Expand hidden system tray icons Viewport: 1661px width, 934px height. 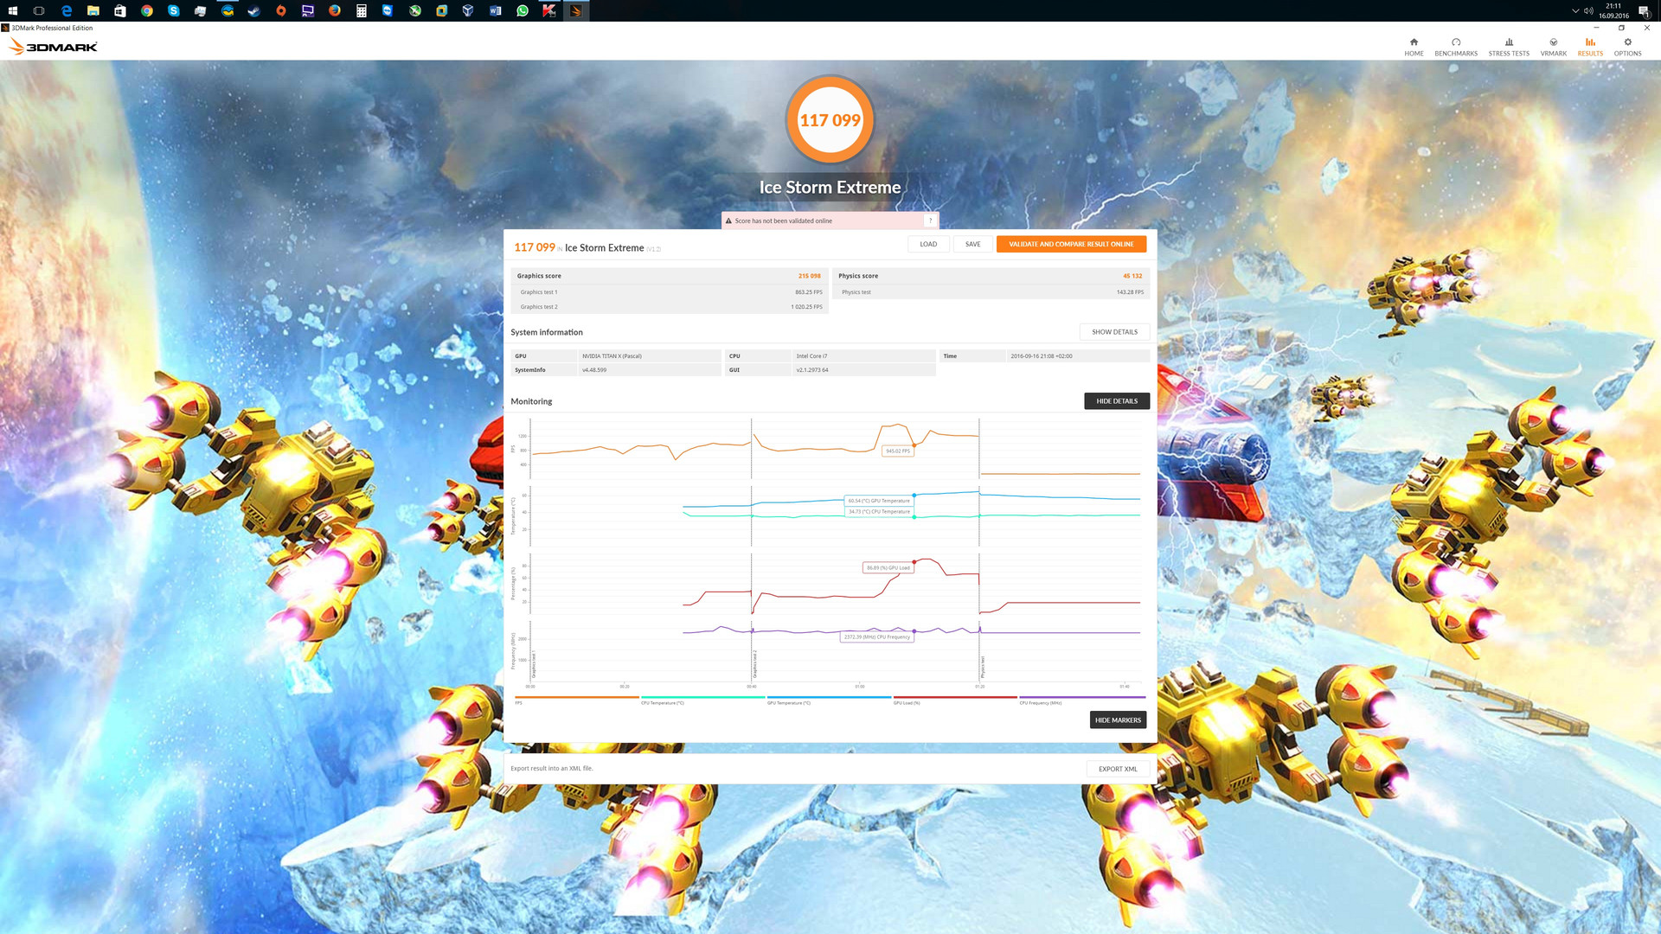(1575, 10)
